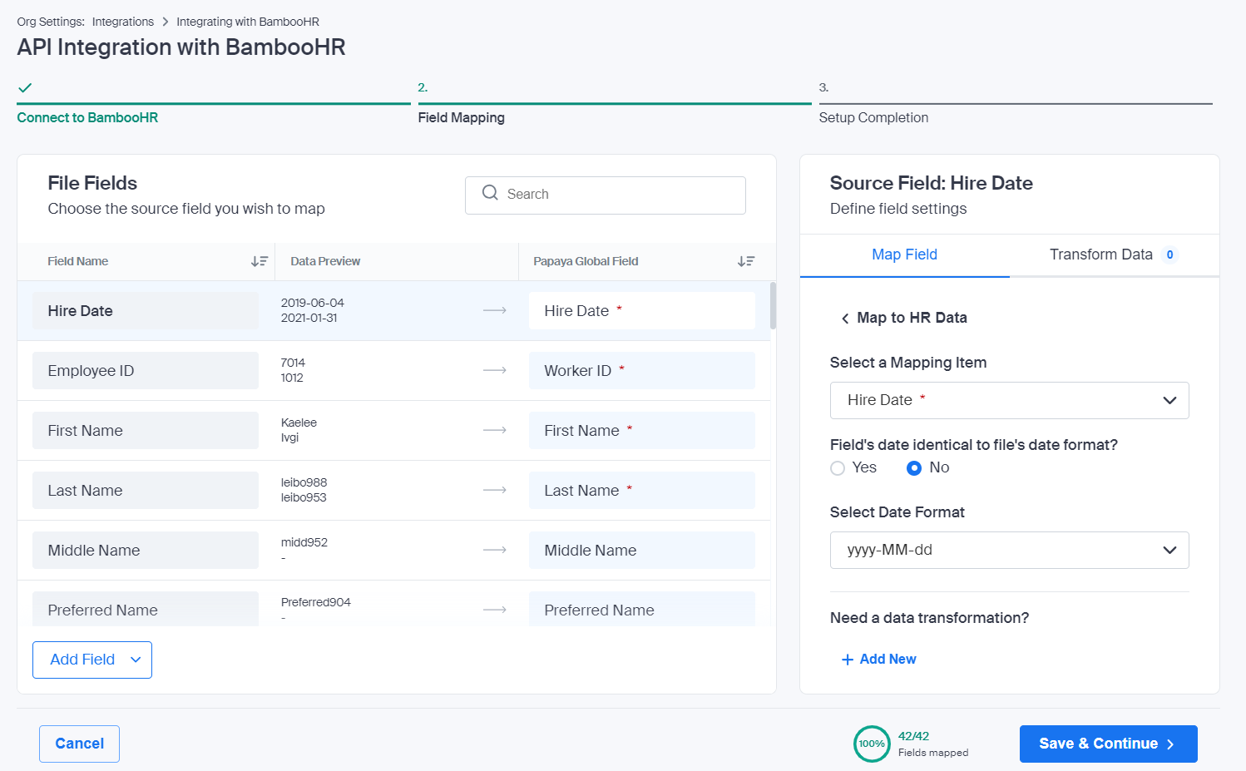
Task: Click chevron between Integrations breadcrumb items
Action: click(165, 22)
